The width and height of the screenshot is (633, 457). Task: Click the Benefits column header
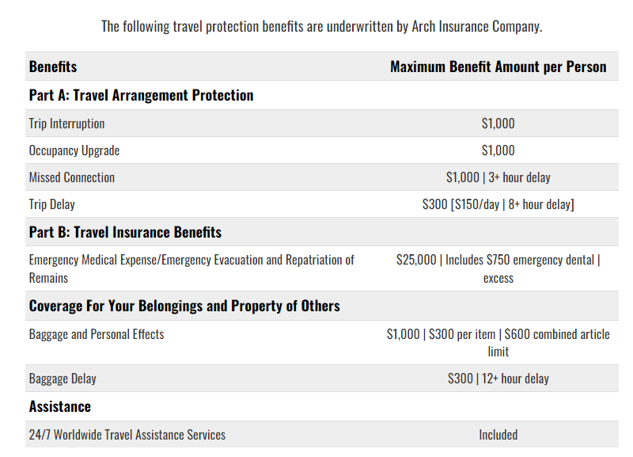coord(53,67)
